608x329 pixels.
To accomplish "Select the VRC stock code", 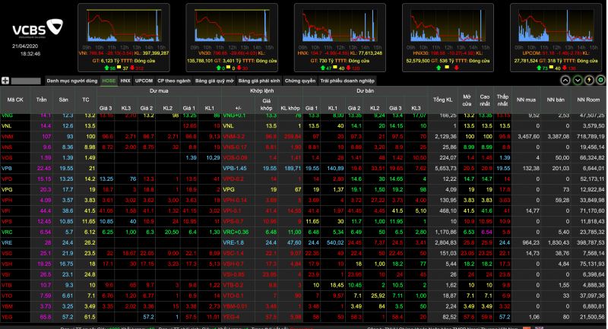I will pyautogui.click(x=7, y=232).
